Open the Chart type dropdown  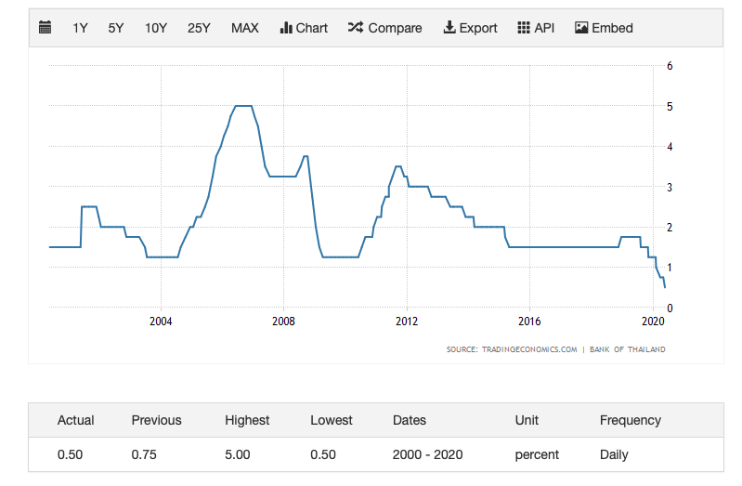(x=304, y=28)
